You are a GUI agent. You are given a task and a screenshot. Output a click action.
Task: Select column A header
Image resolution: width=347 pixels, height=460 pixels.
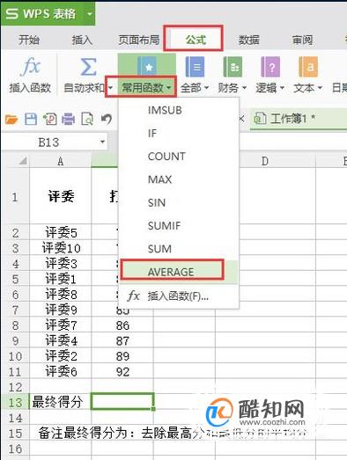(60, 161)
